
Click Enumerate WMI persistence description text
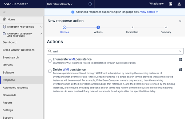point(95,63)
